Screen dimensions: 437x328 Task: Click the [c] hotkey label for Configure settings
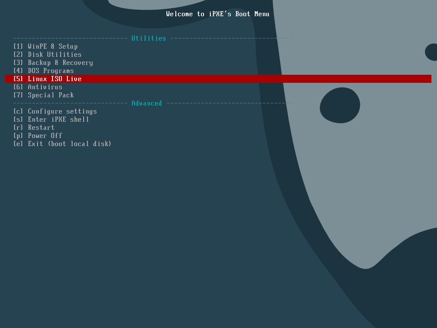(18, 111)
